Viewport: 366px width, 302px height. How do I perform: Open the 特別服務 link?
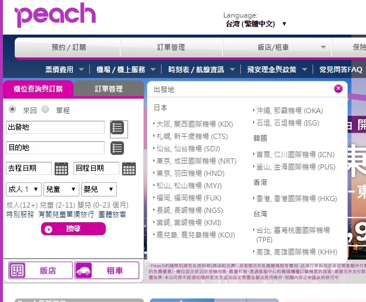(x=20, y=214)
